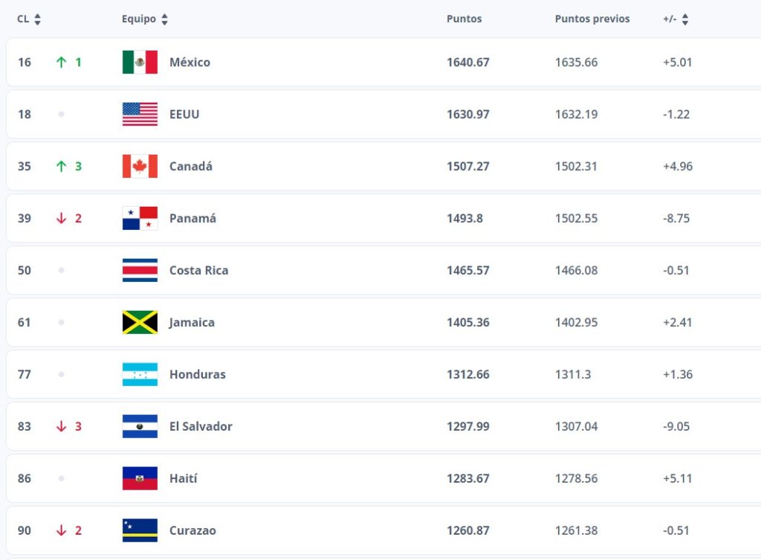Click the Panamá flag icon
Viewport: 761px width, 560px height.
coord(140,218)
